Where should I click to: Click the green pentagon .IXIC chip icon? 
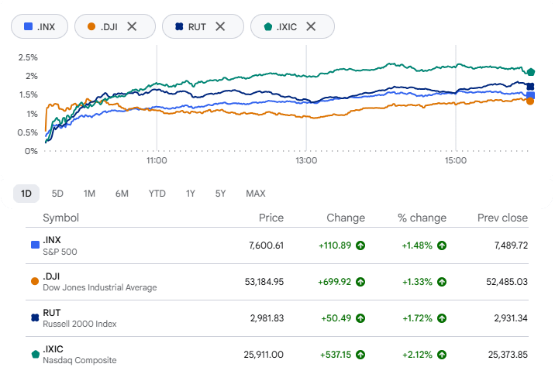tap(268, 26)
